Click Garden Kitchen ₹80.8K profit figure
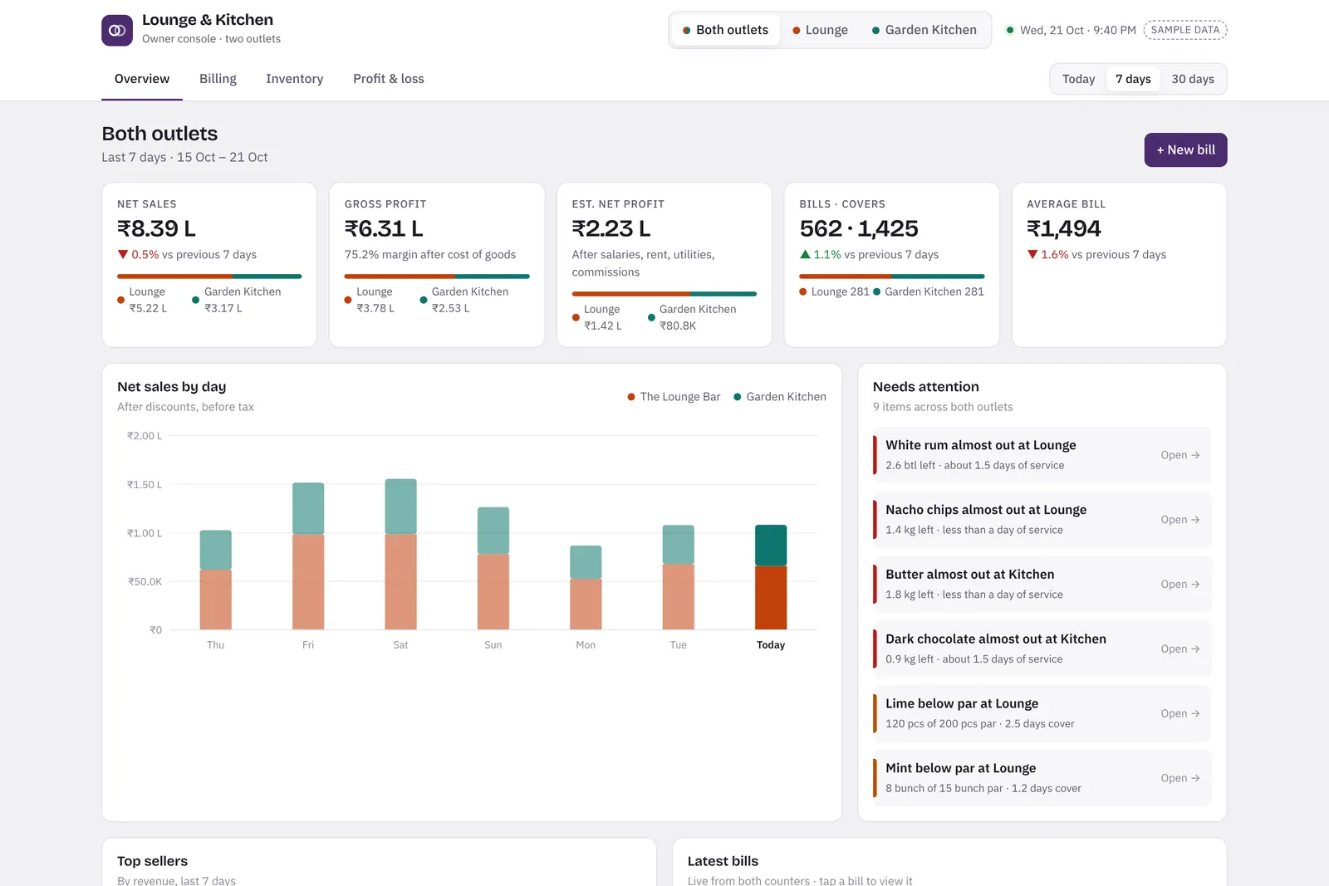 point(678,326)
